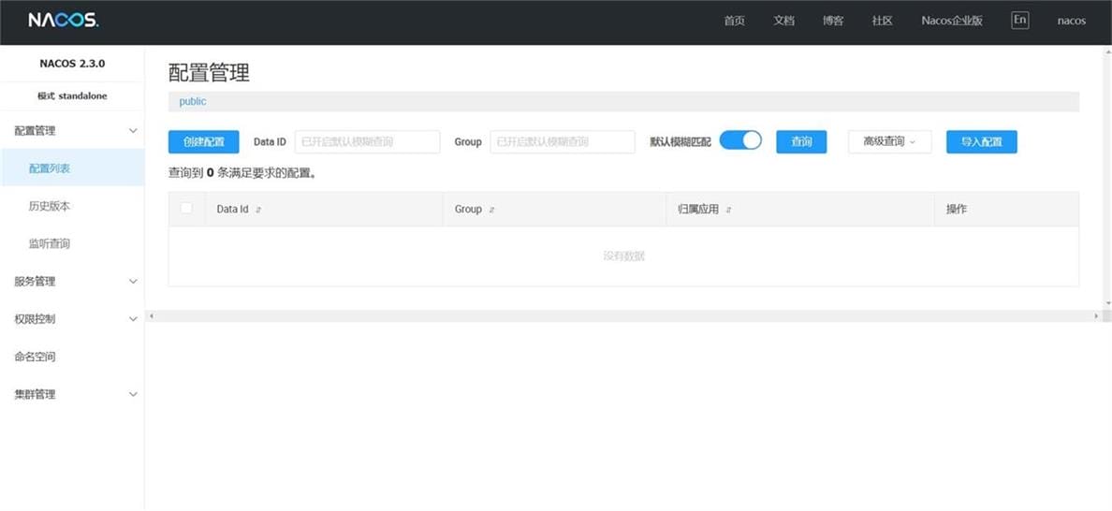Screen dimensions: 1112x511
Task: Click the Data ID search input field
Action: click(x=367, y=141)
